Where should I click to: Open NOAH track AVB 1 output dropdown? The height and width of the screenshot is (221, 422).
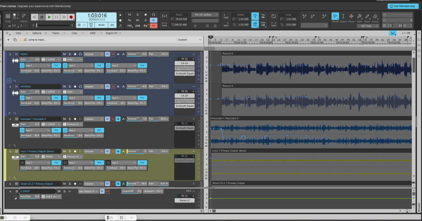(73, 59)
